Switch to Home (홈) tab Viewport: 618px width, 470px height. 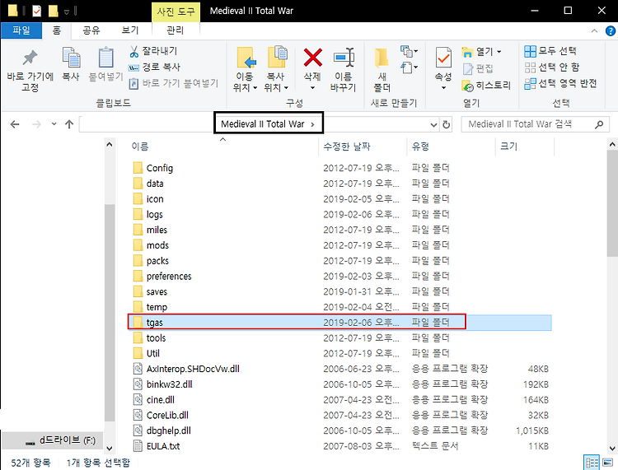click(57, 30)
